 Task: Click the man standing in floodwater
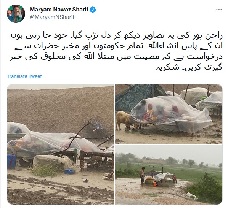tap(143, 176)
